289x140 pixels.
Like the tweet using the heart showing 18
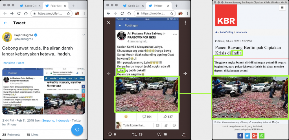pyautogui.click(x=159, y=134)
